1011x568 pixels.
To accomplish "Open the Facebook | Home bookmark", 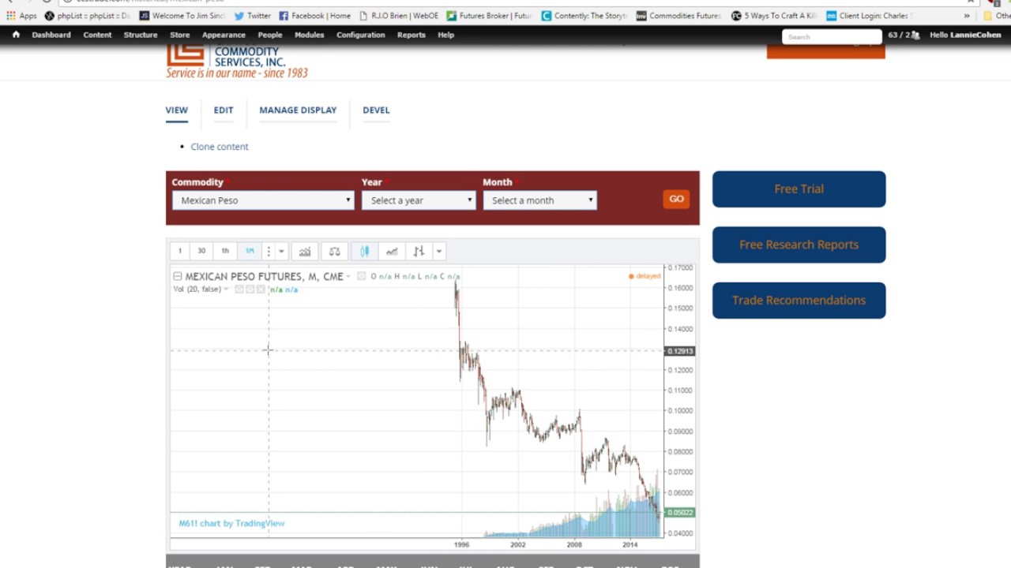I will [x=314, y=16].
